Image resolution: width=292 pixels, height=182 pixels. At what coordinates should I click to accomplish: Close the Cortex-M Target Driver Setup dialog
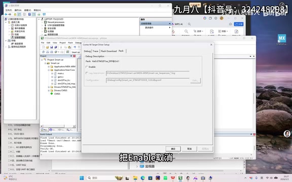(x=211, y=44)
